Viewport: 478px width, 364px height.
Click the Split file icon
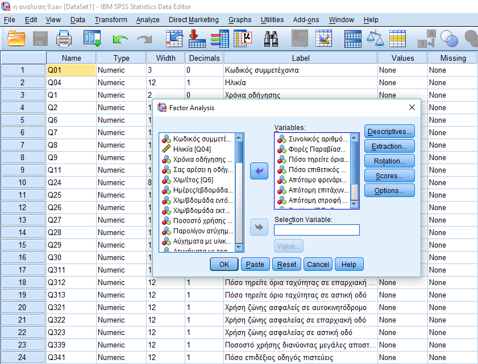click(x=353, y=39)
